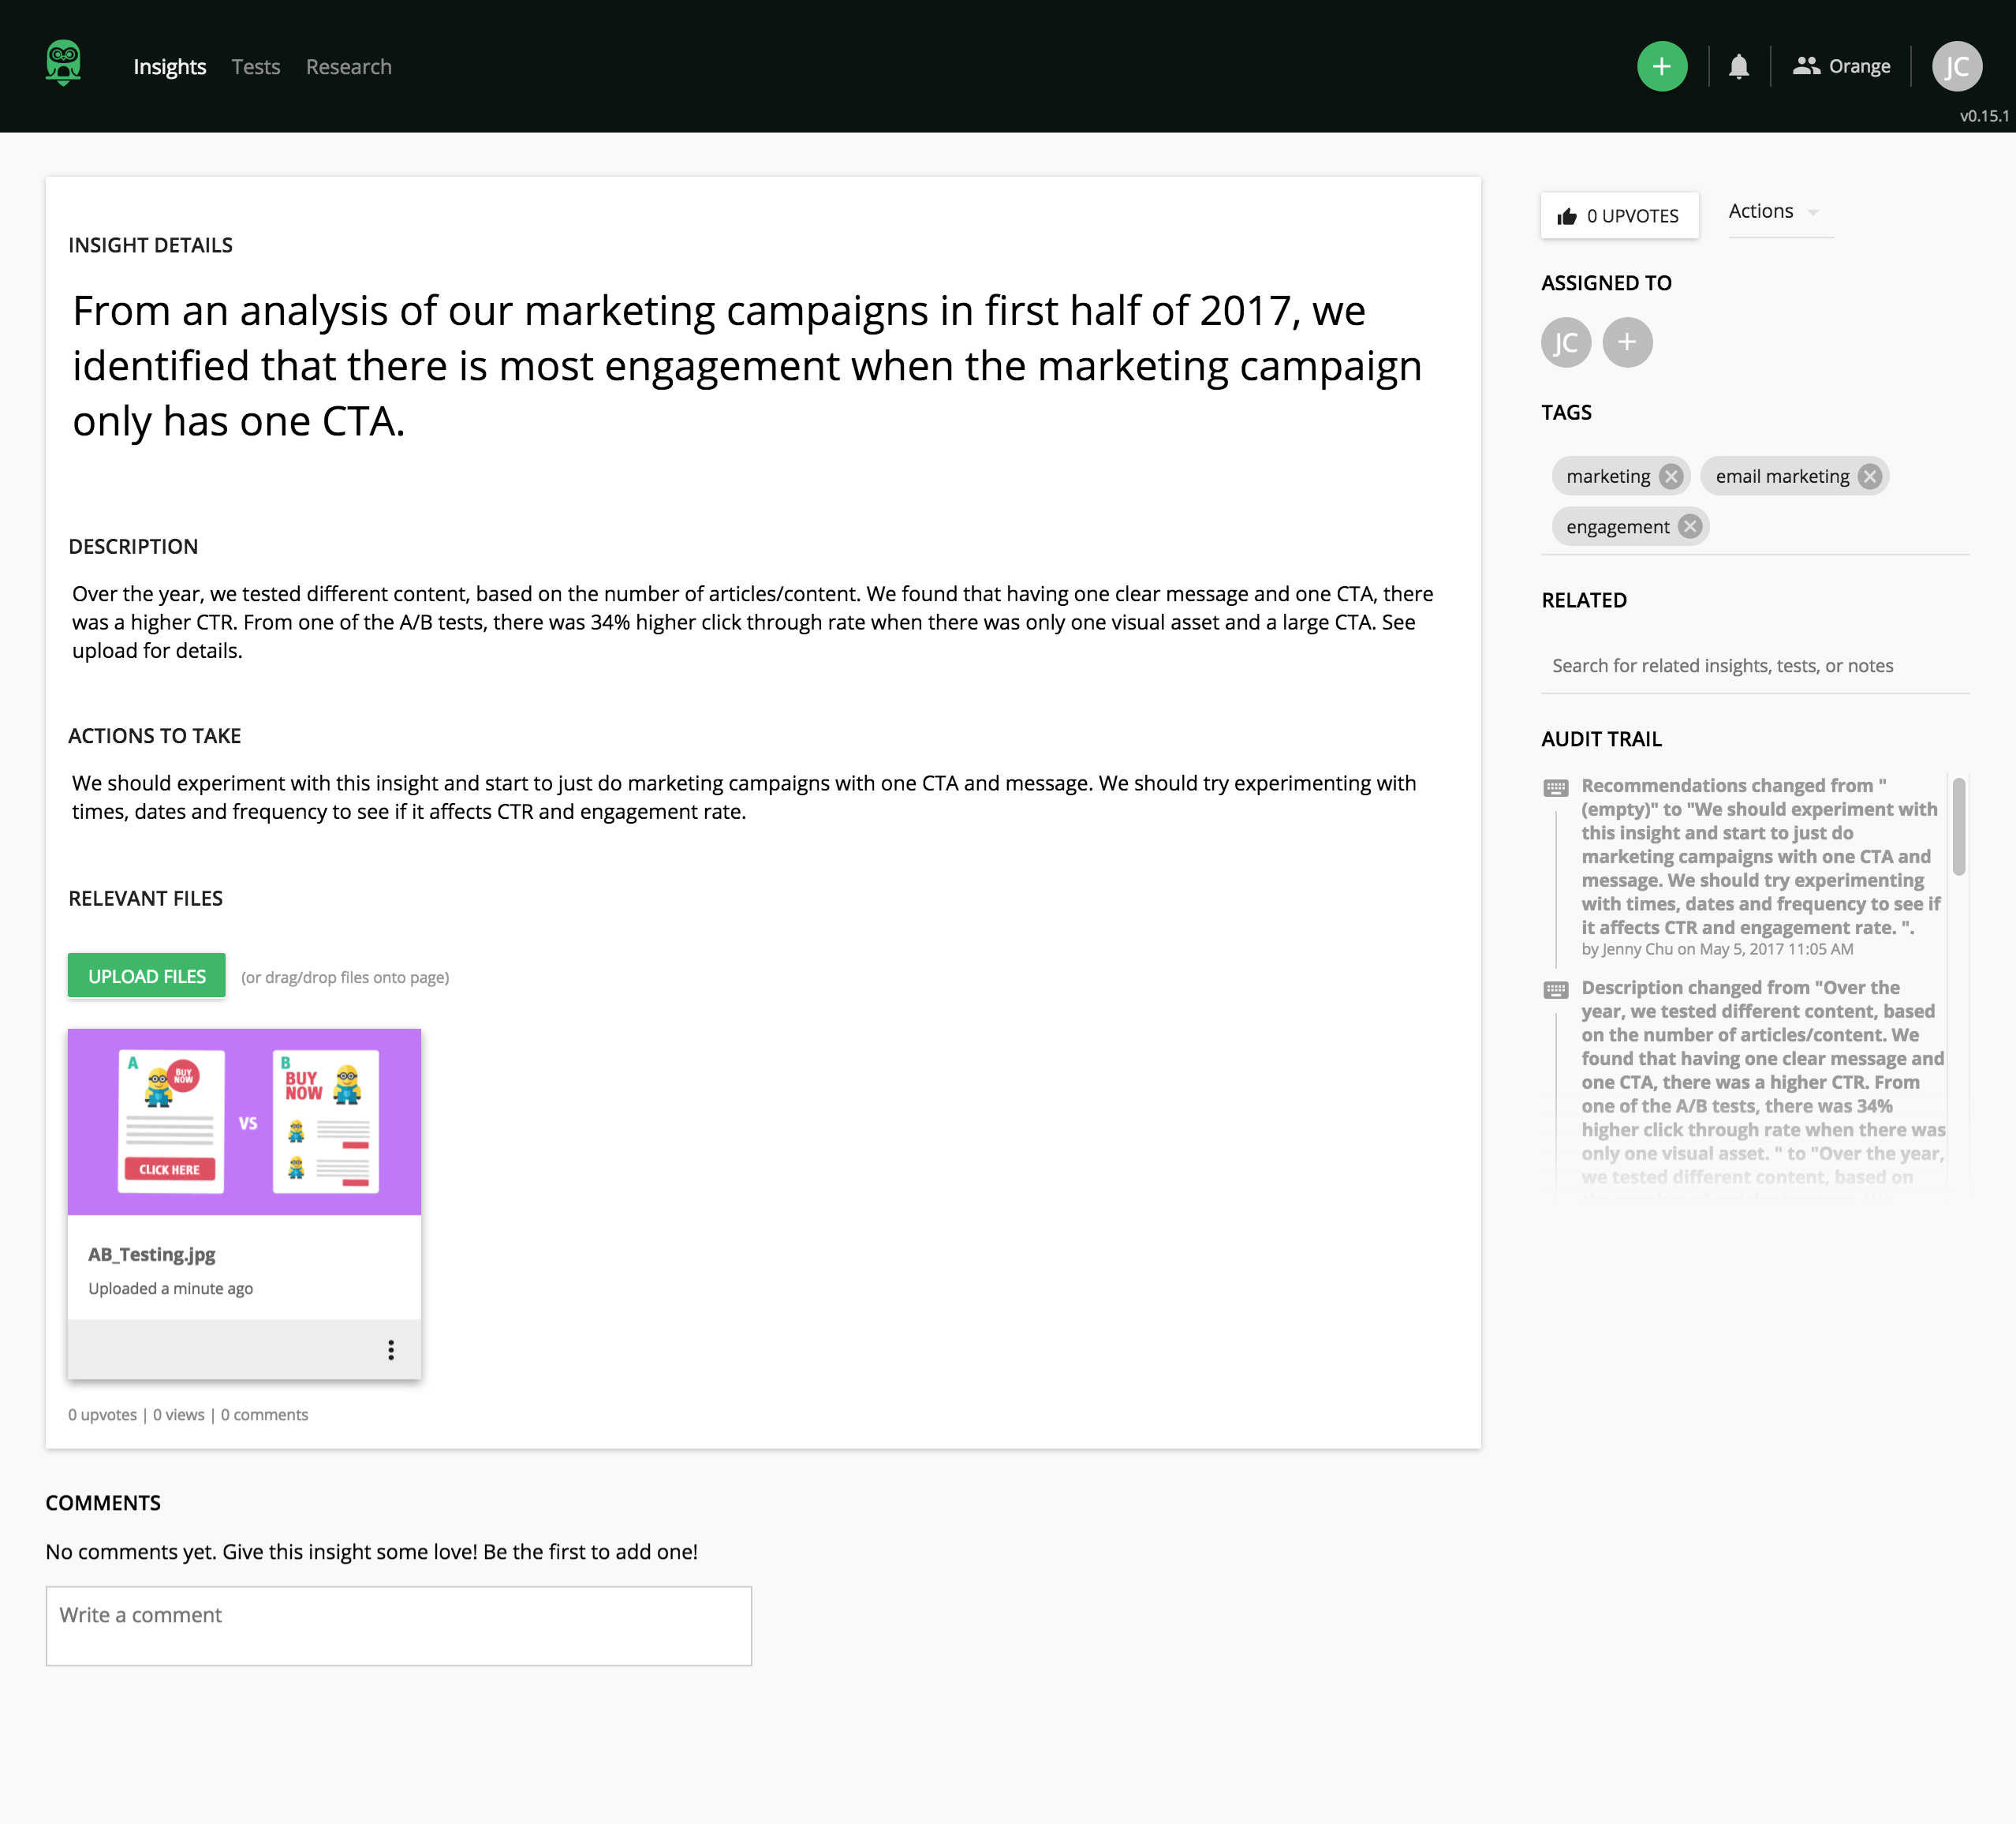Image resolution: width=2016 pixels, height=1824 pixels.
Task: Go to the Research tab
Action: (x=348, y=67)
